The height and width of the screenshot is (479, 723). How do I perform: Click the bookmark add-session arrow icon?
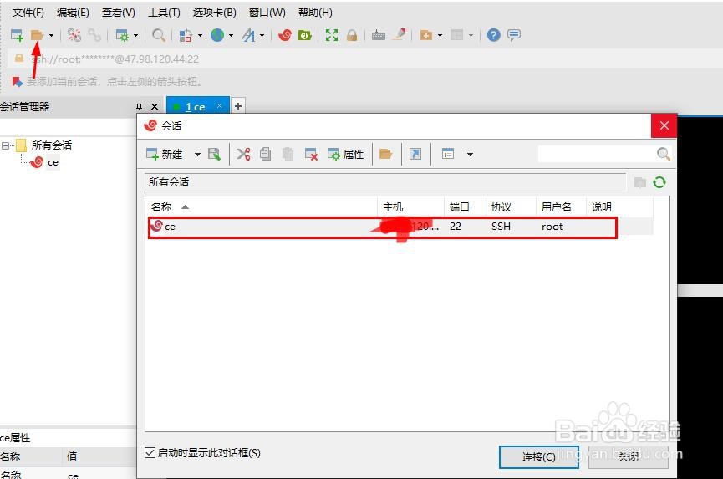17,82
